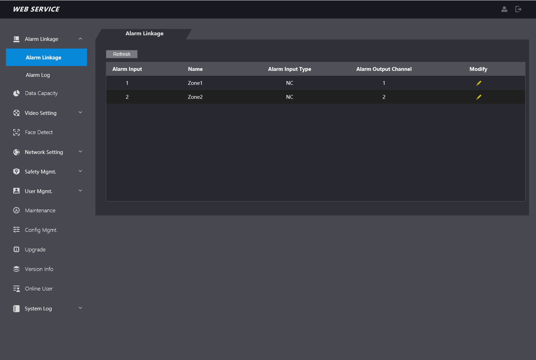536x360 pixels.
Task: Open the Online User menu item
Action: tap(39, 289)
